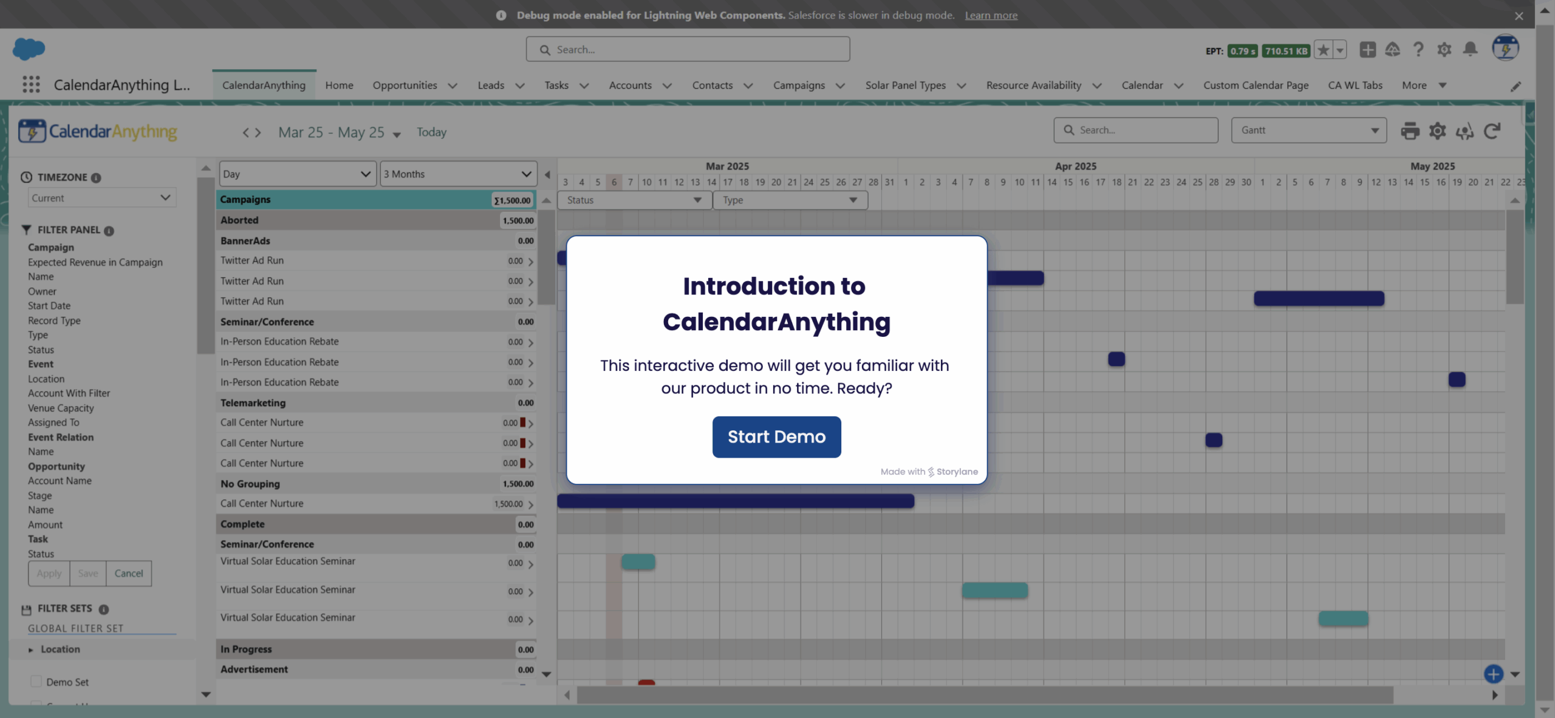Viewport: 1555px width, 718px height.
Task: Open the Current timezone dropdown
Action: pyautogui.click(x=101, y=198)
